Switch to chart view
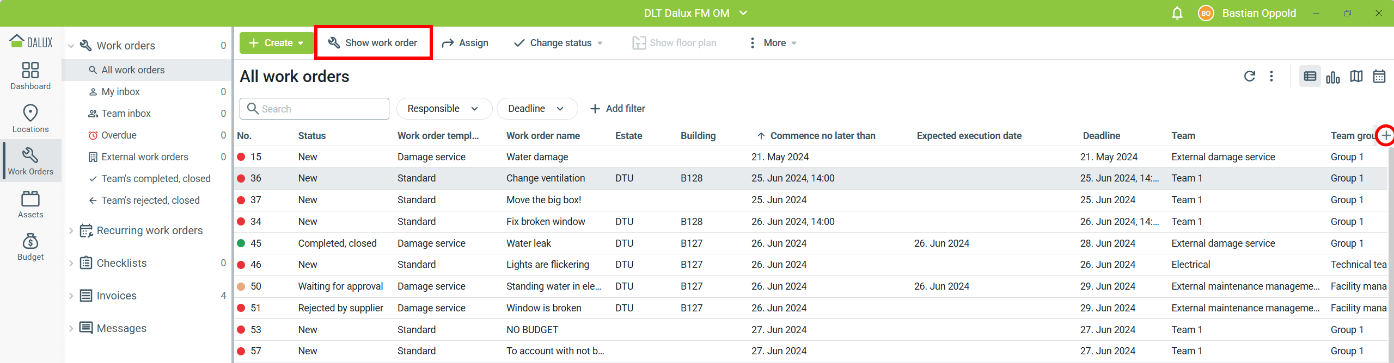This screenshot has width=1394, height=363. coord(1332,77)
